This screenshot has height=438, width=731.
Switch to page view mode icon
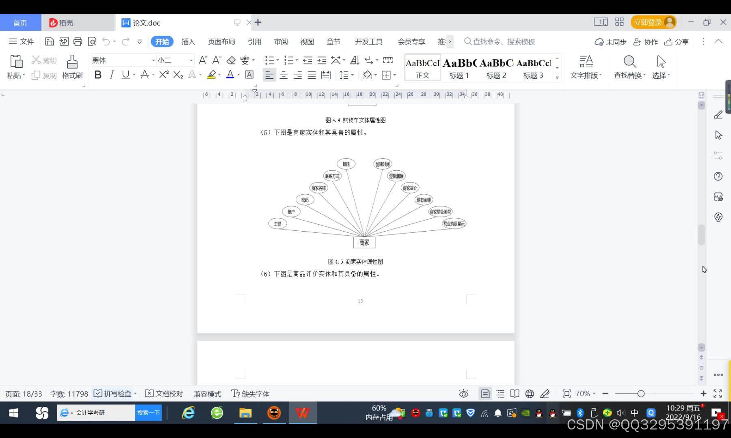[x=485, y=394]
